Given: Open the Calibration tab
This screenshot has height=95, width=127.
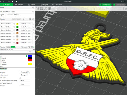Looking at the screenshot, I should tap(57, 5).
